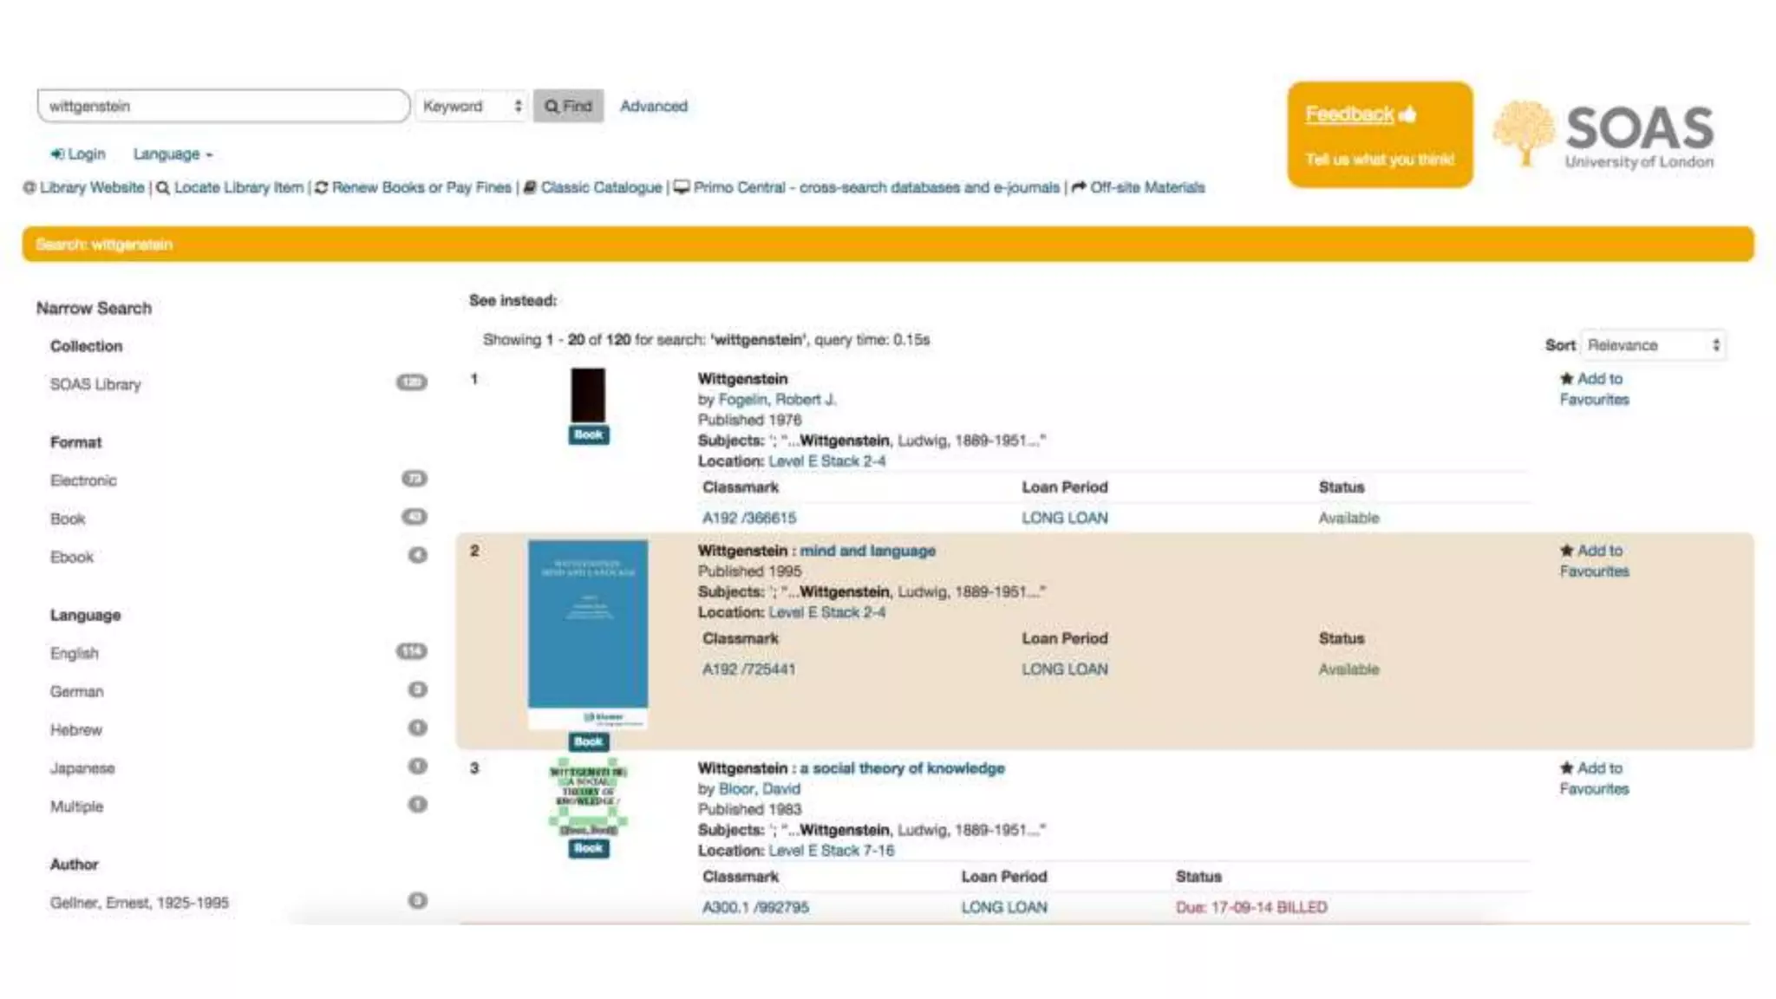Open the Language dropdown menu
1776x999 pixels.
click(x=172, y=154)
